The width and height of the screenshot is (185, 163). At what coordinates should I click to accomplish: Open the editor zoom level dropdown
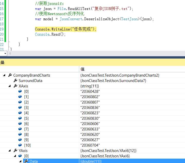[5, 54]
